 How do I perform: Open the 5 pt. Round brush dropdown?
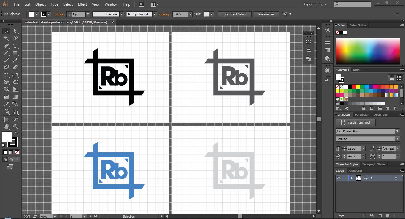click(x=155, y=14)
